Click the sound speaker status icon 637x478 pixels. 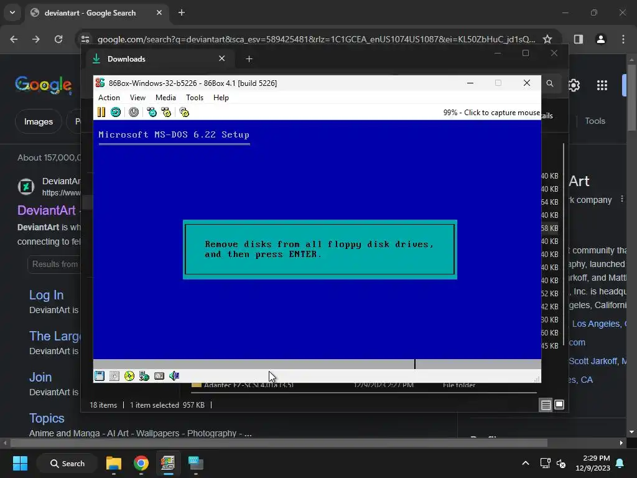(174, 376)
